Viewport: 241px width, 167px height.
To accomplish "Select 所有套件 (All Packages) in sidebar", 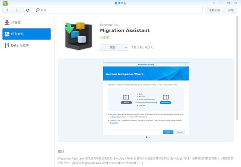I will click(26, 34).
